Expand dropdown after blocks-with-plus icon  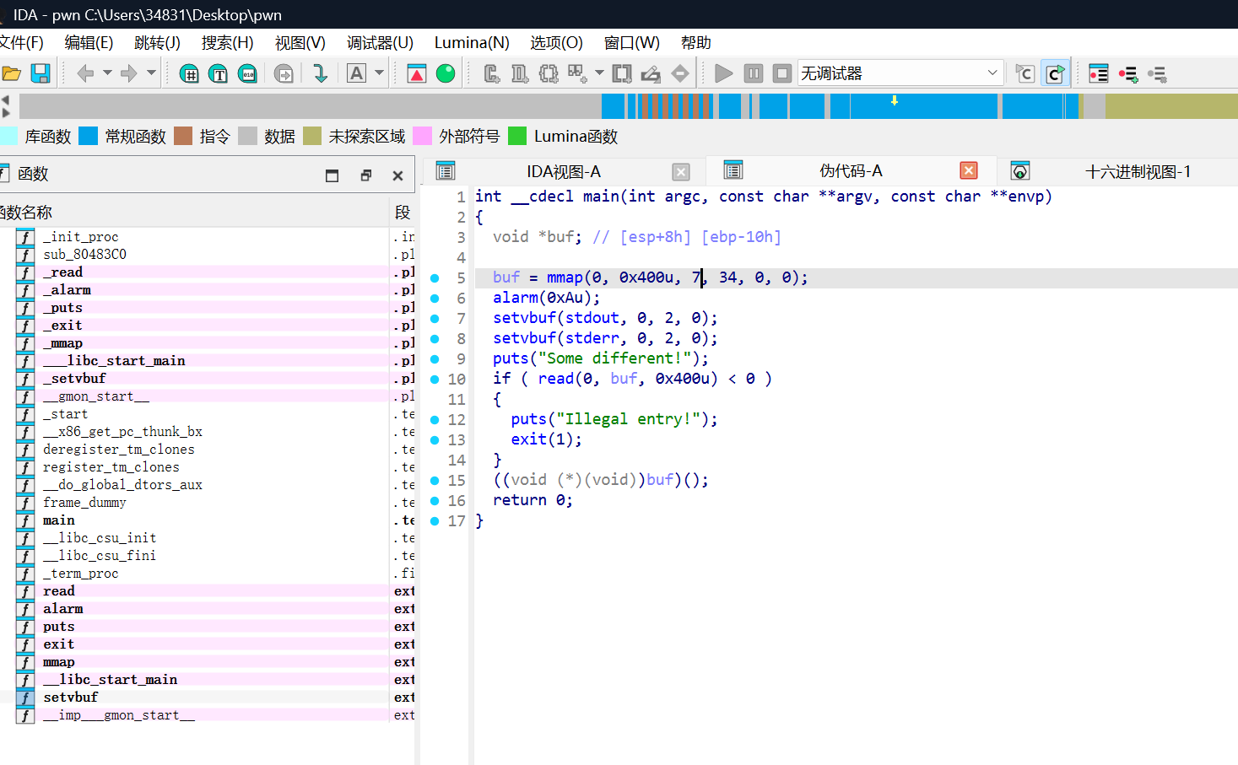click(x=599, y=73)
